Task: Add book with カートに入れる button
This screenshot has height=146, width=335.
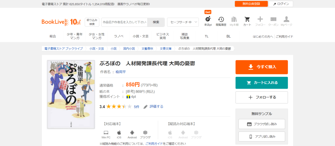Action: coord(261,83)
